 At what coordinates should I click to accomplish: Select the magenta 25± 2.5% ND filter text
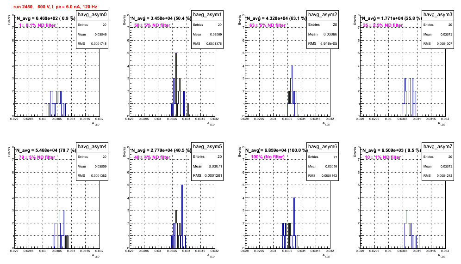point(383,25)
